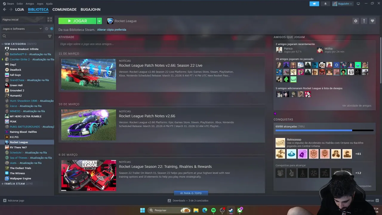The width and height of the screenshot is (382, 215).
Task: Open Xbox app from the taskbar
Action: coord(240,210)
